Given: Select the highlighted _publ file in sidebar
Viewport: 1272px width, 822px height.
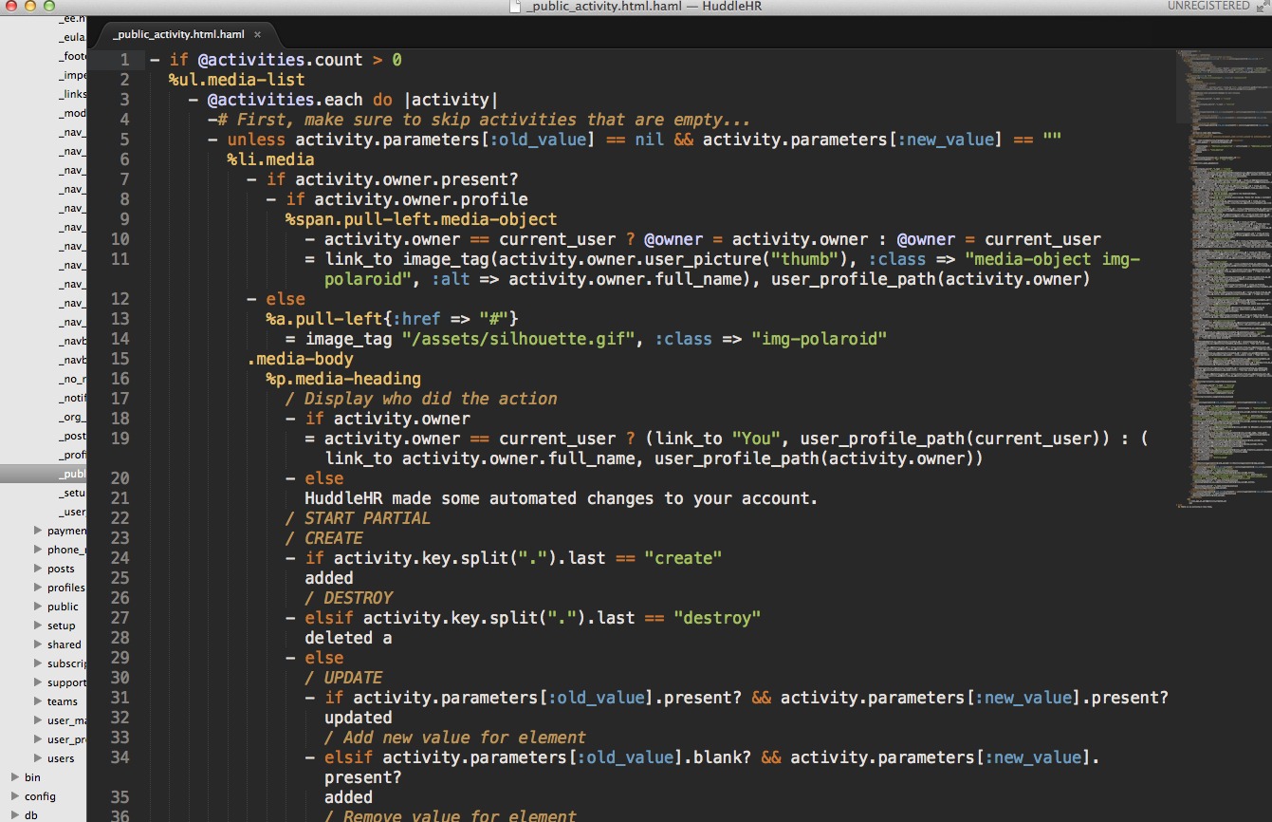Looking at the screenshot, I should pos(72,474).
